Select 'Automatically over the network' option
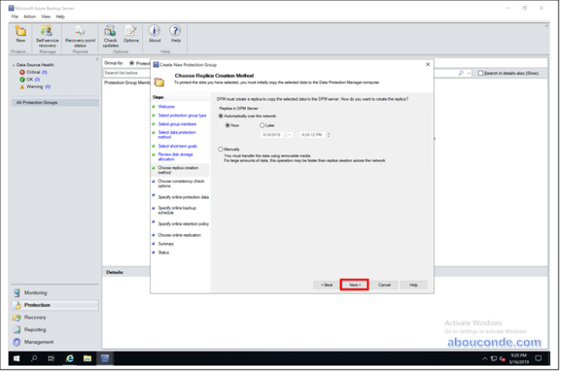The width and height of the screenshot is (561, 371). point(221,116)
